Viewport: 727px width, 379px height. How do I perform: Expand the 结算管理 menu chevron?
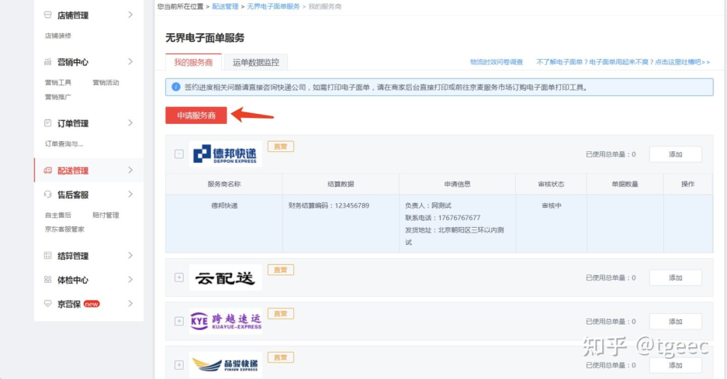click(130, 256)
